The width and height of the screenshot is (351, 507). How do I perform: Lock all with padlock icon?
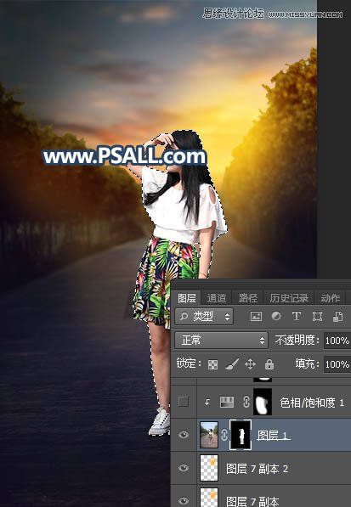point(269,364)
